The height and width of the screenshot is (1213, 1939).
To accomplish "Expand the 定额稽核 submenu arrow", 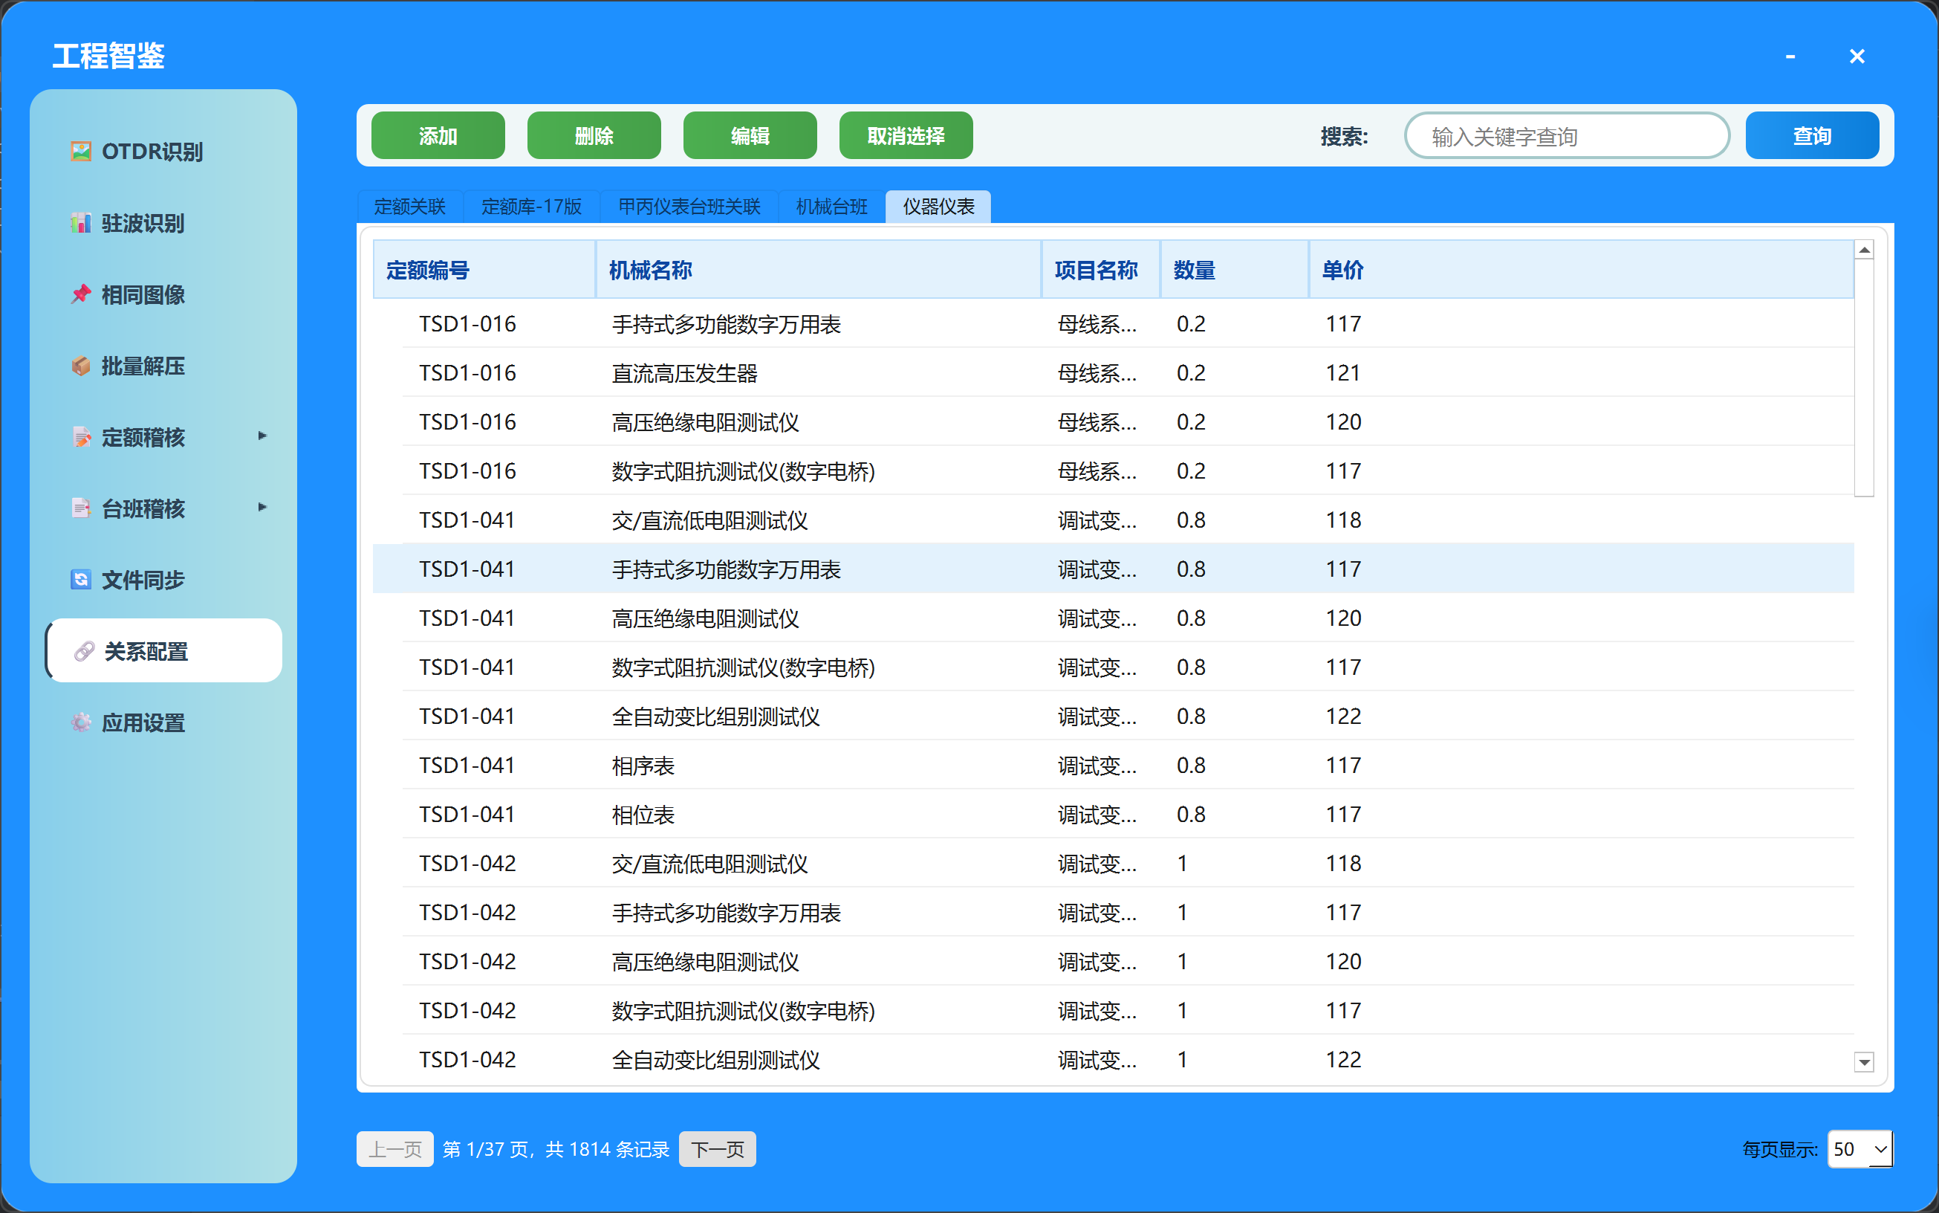I will click(262, 436).
